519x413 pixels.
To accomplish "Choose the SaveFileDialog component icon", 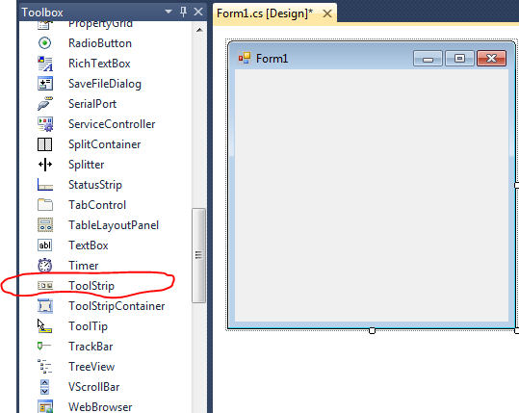I will coord(44,84).
